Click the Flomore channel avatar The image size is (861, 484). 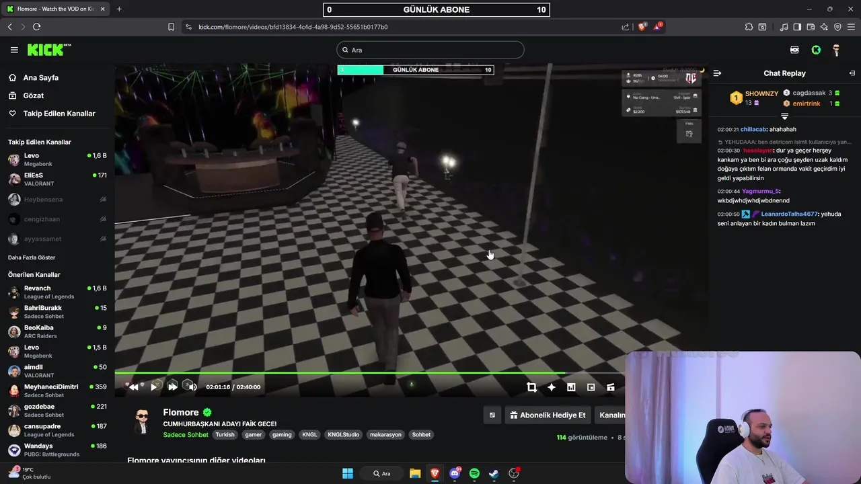141,423
